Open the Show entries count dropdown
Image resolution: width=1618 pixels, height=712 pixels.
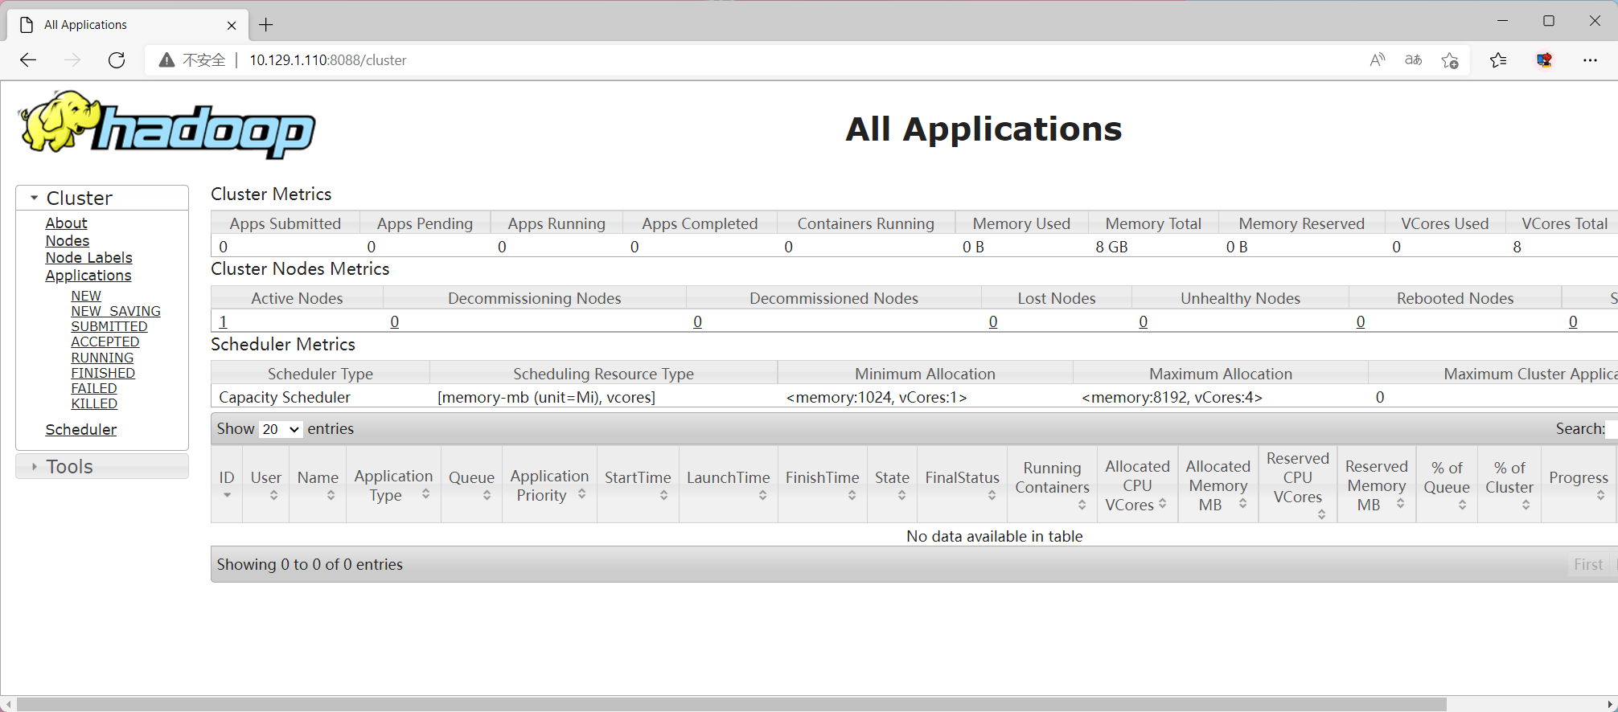[x=281, y=429]
